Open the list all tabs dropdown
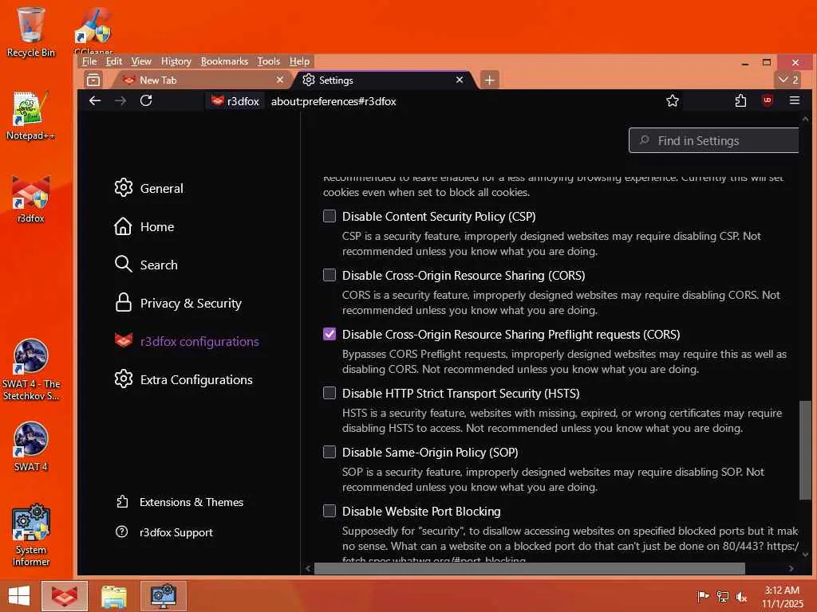The height and width of the screenshot is (612, 817). 787,80
